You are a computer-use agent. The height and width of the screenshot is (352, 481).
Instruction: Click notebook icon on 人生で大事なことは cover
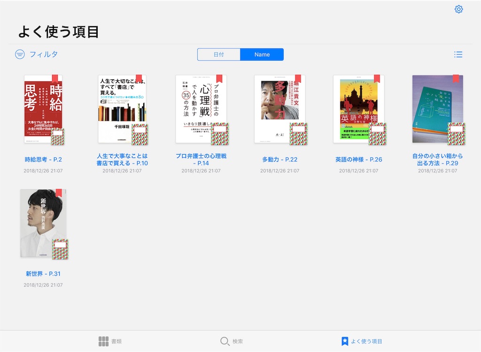point(140,134)
